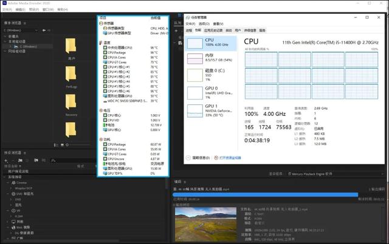Open the 编码 panel menu icon
389x244 pixels.
tap(185, 182)
